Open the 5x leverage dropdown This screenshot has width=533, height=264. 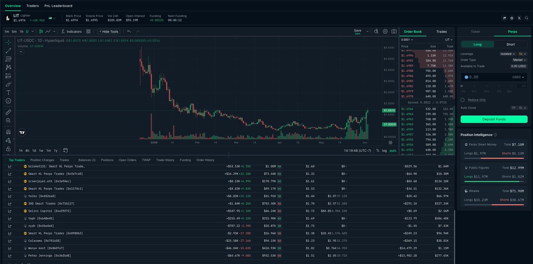pyautogui.click(x=522, y=54)
